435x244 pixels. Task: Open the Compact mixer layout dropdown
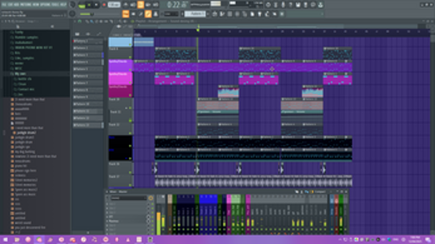(x=320, y=192)
